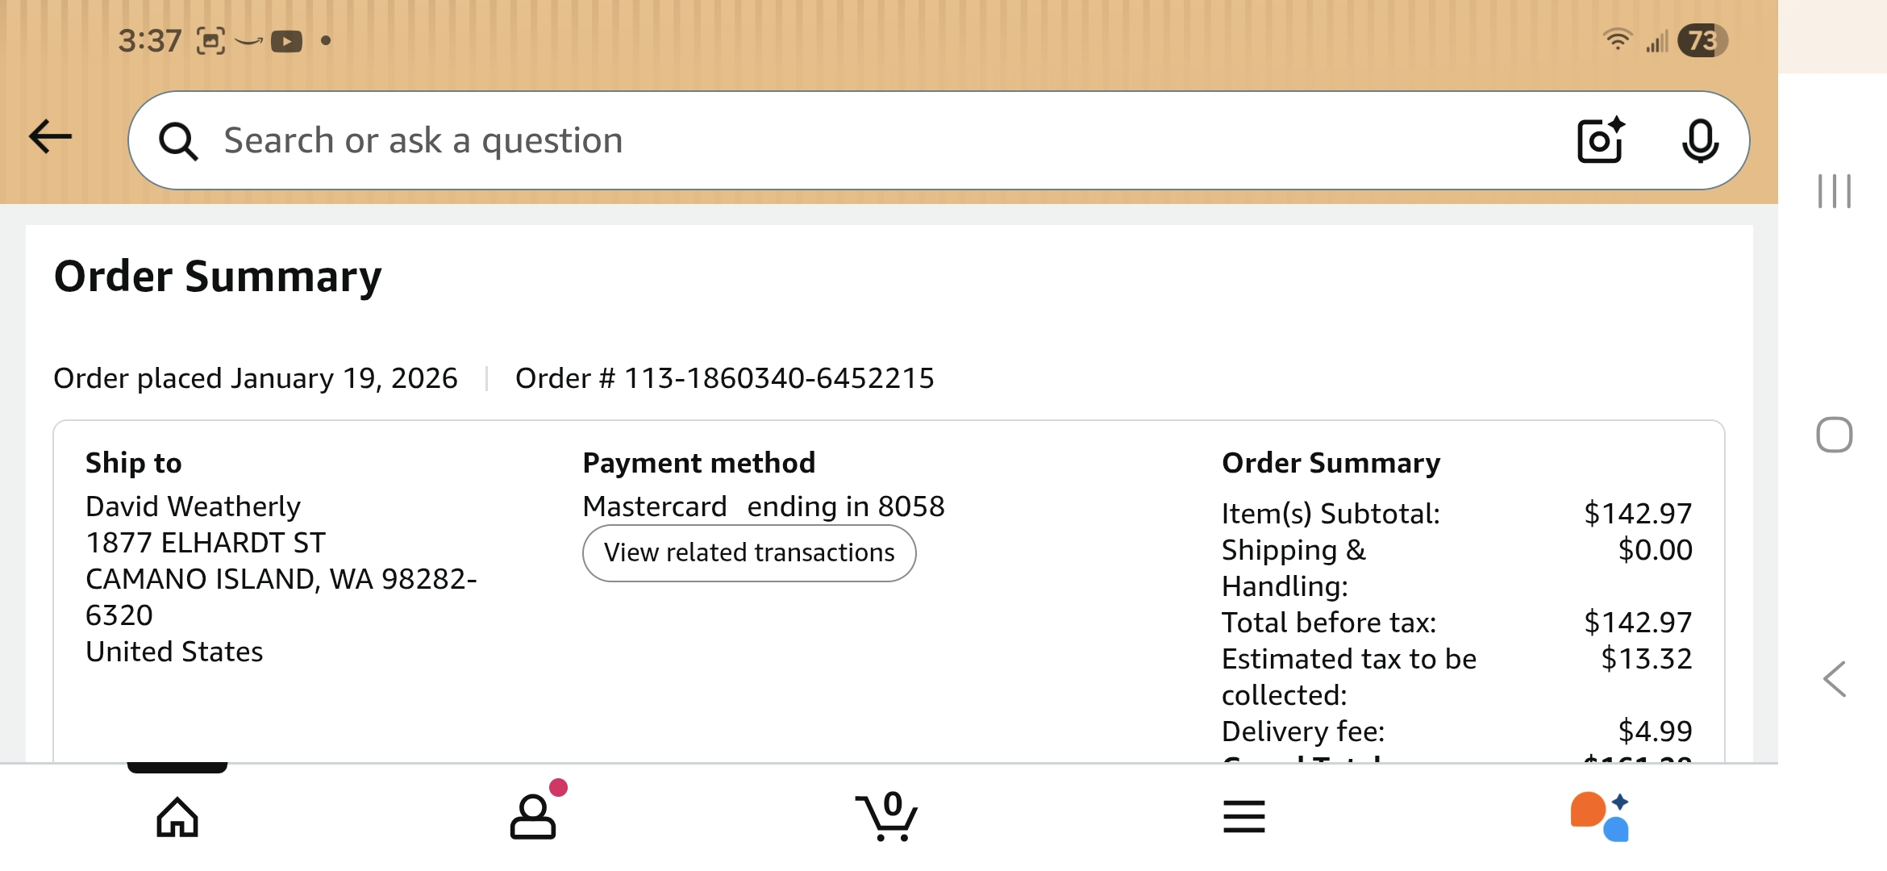
Task: Click View related transactions button
Action: [x=749, y=553]
